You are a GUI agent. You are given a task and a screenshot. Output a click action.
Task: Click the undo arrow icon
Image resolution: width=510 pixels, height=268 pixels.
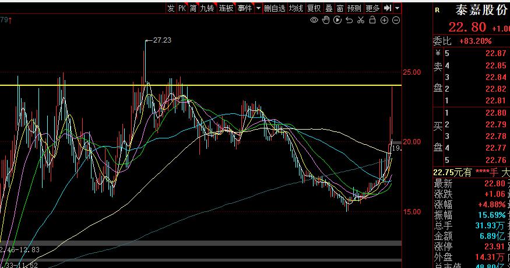(349, 20)
